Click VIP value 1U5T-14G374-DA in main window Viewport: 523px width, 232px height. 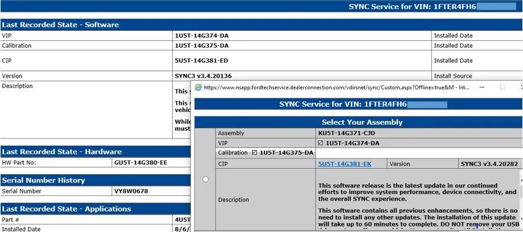click(x=202, y=36)
